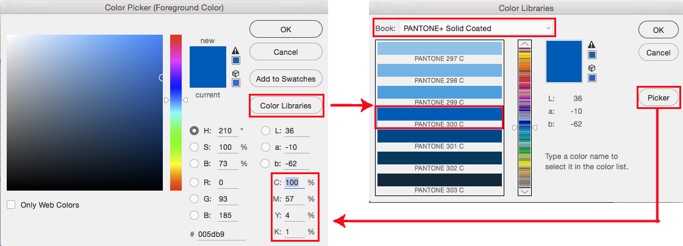The height and width of the screenshot is (246, 683).
Task: Click the down arrow of color strip scroller
Action: click(x=525, y=192)
